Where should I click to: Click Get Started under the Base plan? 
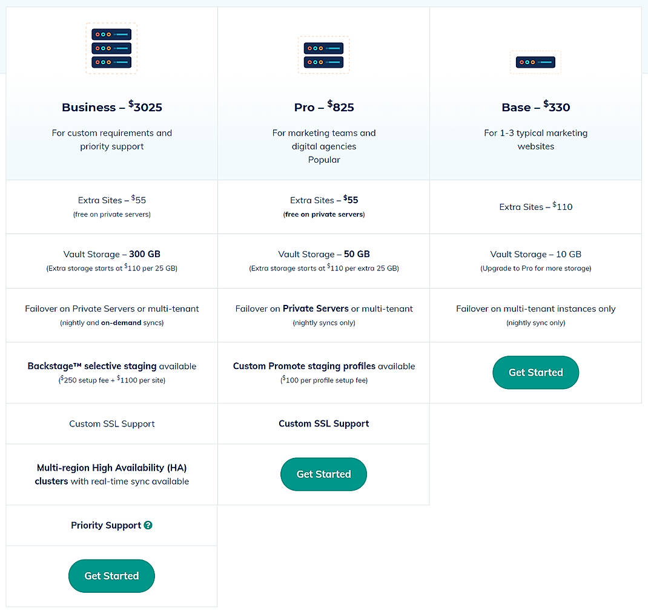(x=535, y=373)
